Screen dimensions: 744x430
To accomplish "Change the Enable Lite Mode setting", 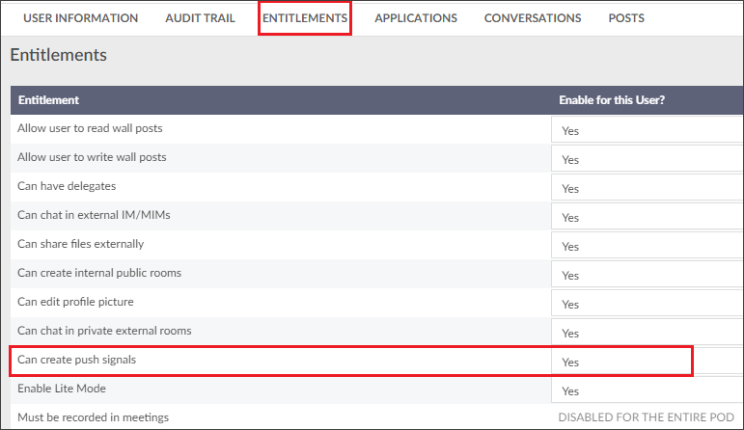I will pyautogui.click(x=648, y=390).
